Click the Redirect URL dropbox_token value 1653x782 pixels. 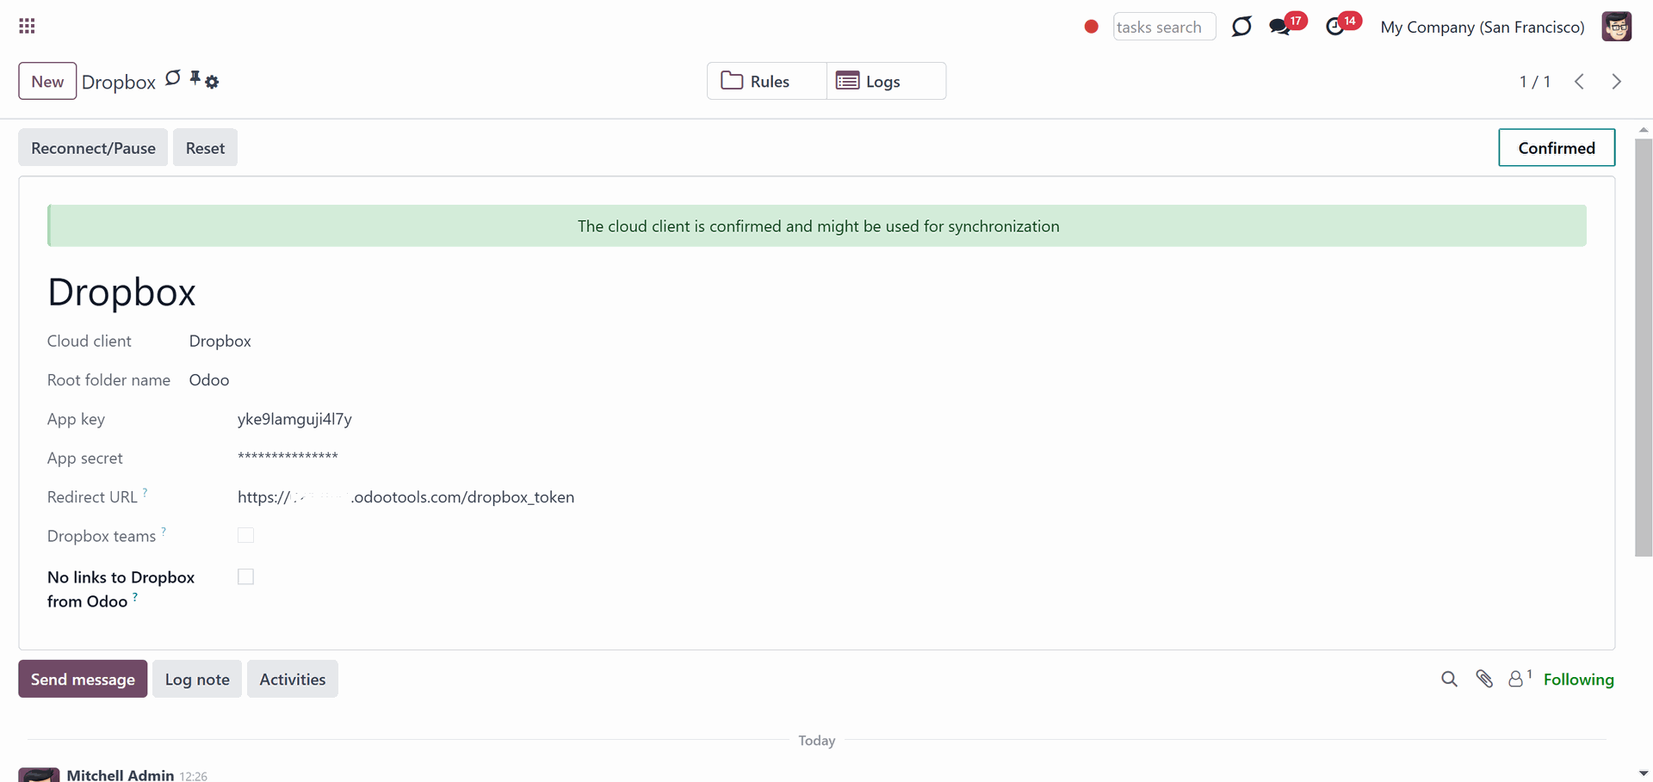pos(406,496)
